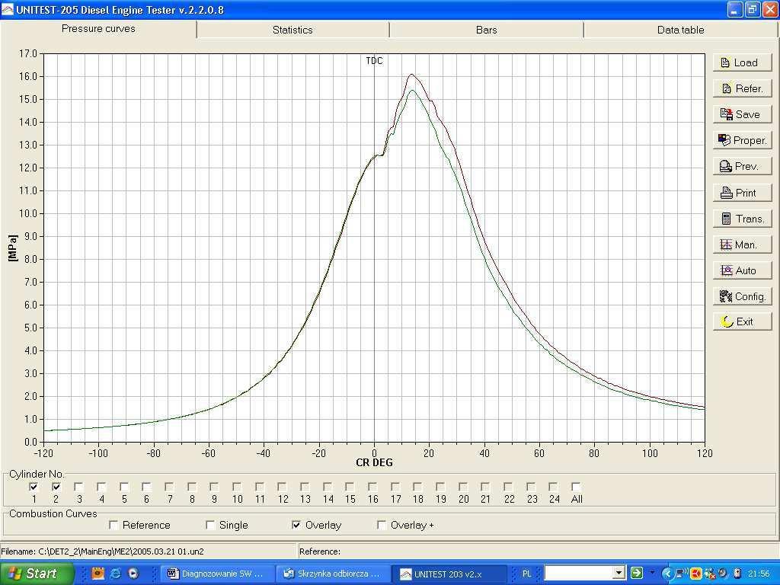Enable cylinder 3 checkbox

pyautogui.click(x=78, y=487)
